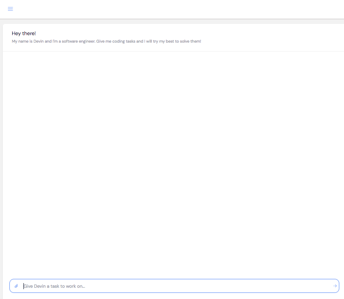This screenshot has height=299, width=344.
Task: Click the send arrow icon
Action: (x=335, y=286)
